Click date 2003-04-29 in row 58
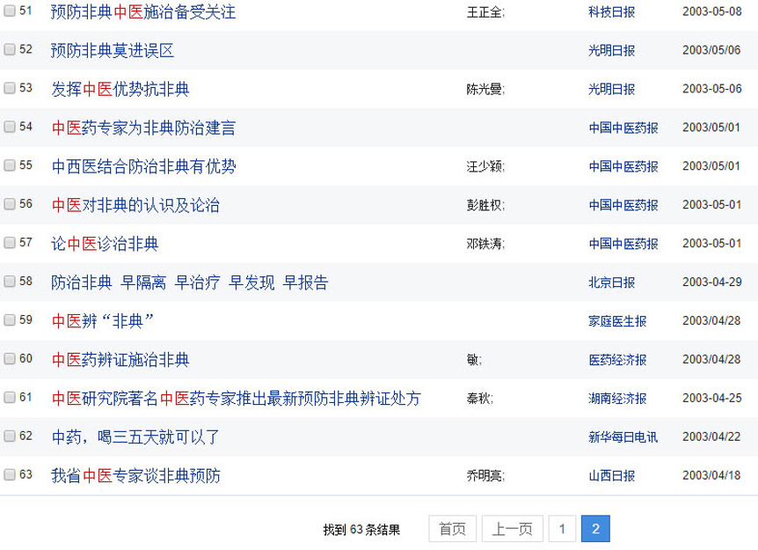Screen dimensions: 758x550 (712, 282)
